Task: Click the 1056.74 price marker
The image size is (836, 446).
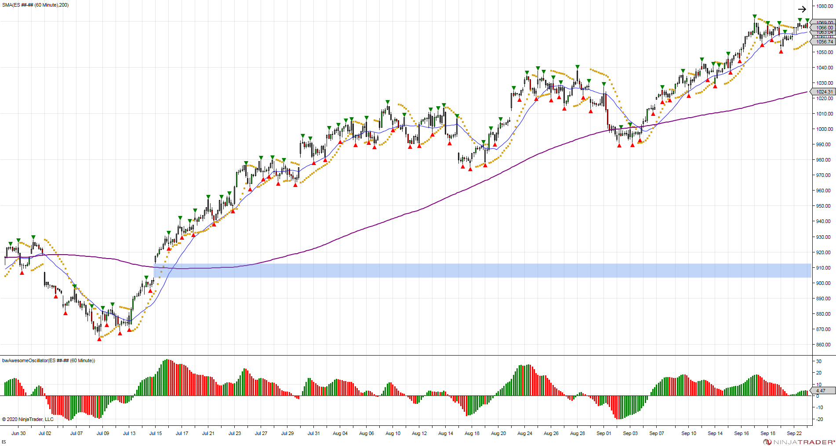Action: 824,42
